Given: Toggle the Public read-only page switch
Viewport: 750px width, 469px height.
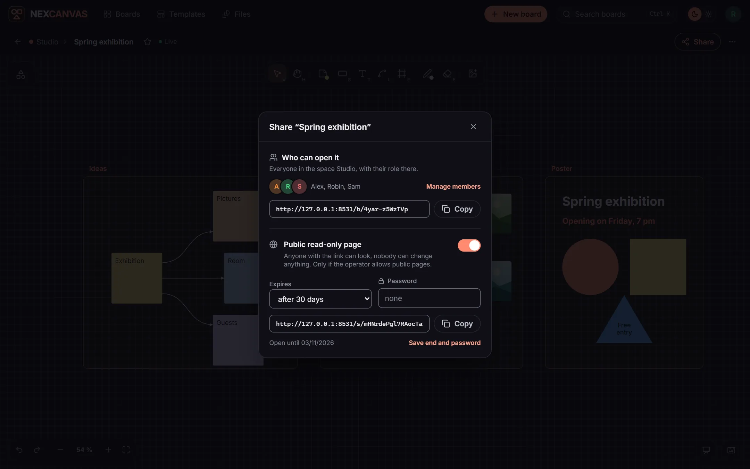Looking at the screenshot, I should tap(469, 245).
